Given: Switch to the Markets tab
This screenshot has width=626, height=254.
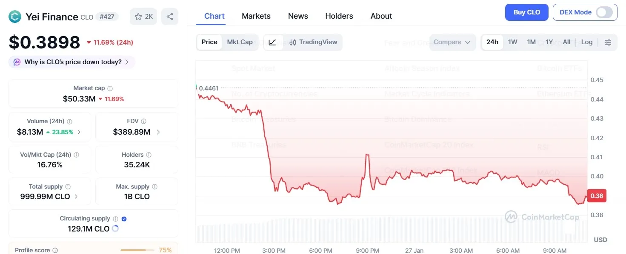Looking at the screenshot, I should pyautogui.click(x=256, y=16).
